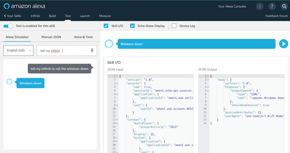The image size is (290, 153).
Task: Switch to the Launch tab
Action: pos(85,16)
